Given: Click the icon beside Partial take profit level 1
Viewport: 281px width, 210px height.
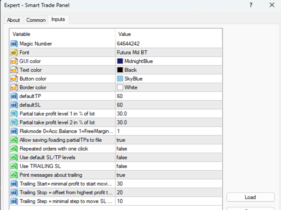Looking at the screenshot, I should (14, 114).
